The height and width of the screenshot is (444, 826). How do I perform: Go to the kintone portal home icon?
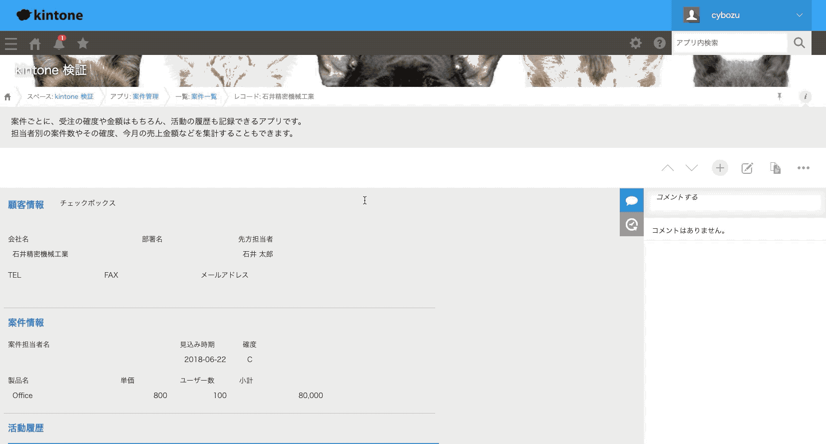[x=35, y=44]
